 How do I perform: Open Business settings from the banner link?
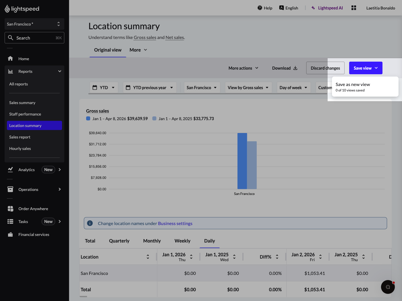[175, 223]
